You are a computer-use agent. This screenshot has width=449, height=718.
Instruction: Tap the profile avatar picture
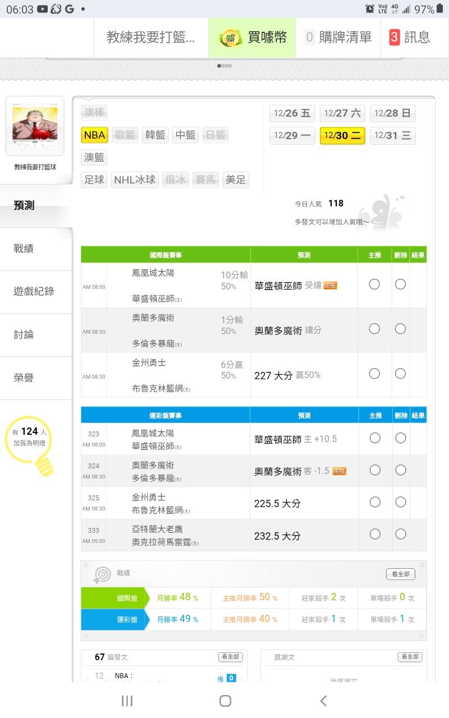(x=35, y=123)
